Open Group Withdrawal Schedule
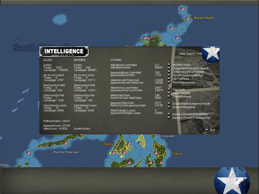The height and width of the screenshot is (194, 259). coord(188,72)
